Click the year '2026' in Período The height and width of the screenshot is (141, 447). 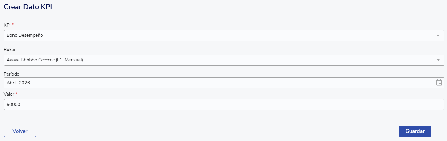[25, 83]
